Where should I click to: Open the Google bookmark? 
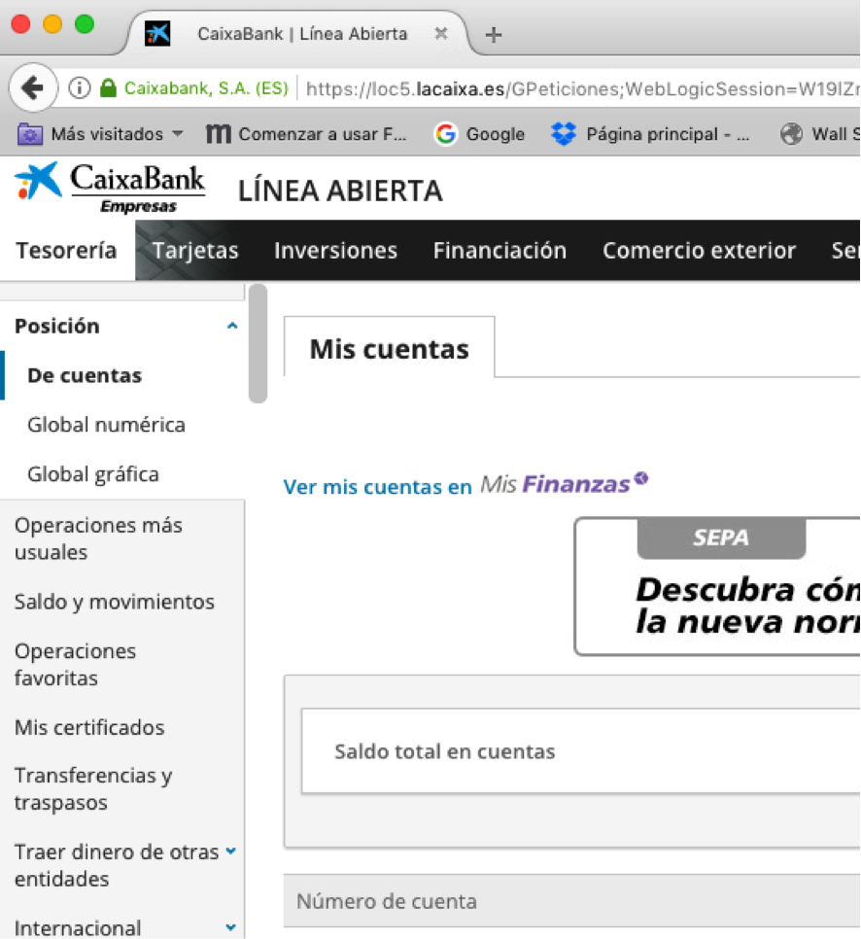479,134
